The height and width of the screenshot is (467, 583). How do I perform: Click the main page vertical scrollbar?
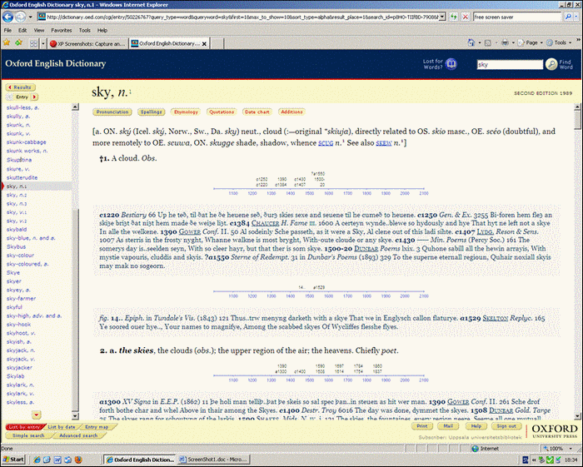click(577, 250)
